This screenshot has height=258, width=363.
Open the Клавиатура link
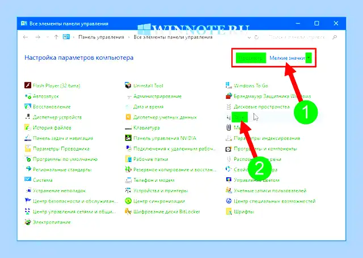click(146, 128)
